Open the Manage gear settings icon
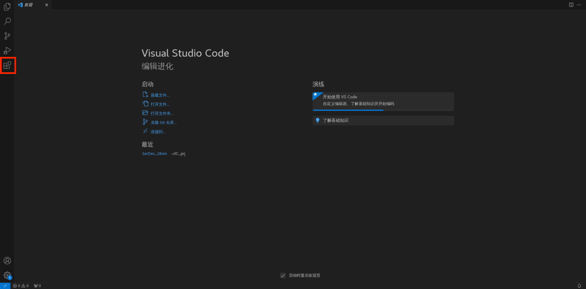586x289 pixels. click(7, 275)
